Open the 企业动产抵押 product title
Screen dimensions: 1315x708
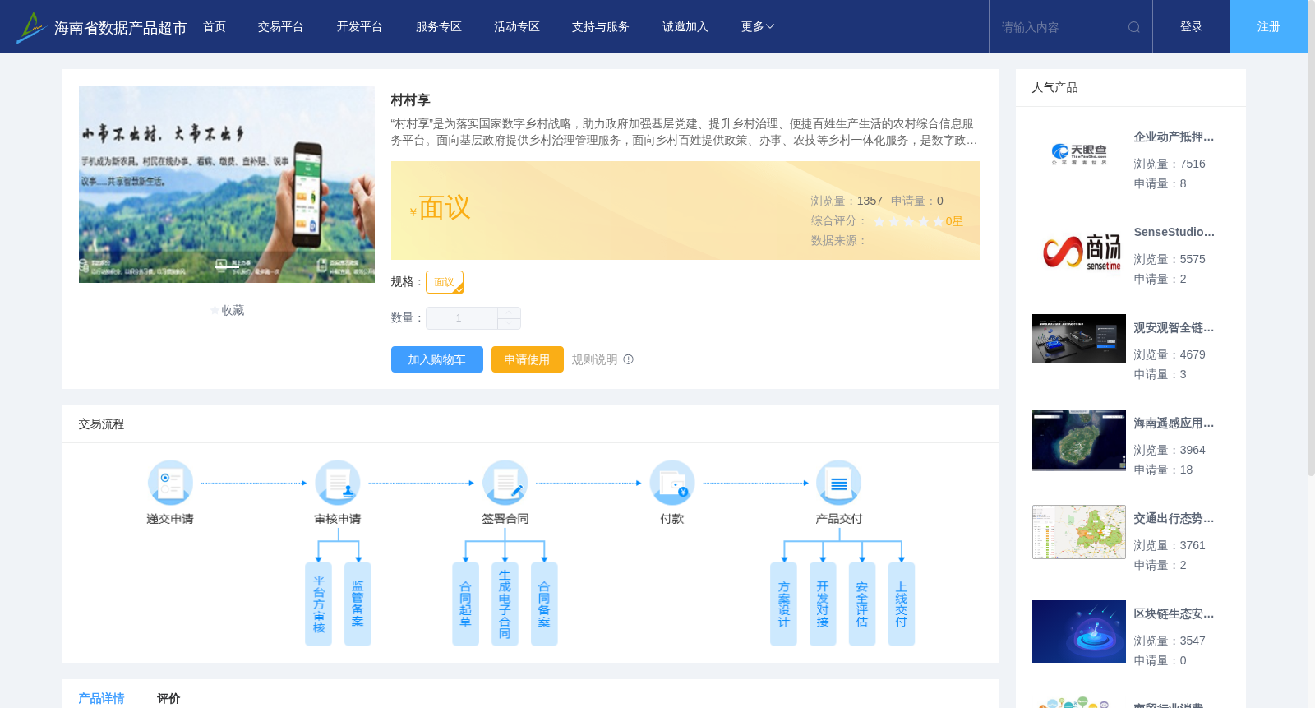1174,137
